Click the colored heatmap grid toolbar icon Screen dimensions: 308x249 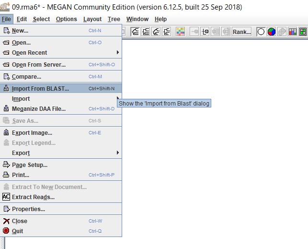click(181, 32)
